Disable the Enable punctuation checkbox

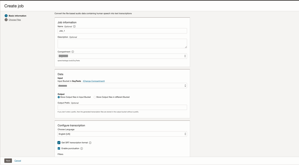[x=59, y=149]
